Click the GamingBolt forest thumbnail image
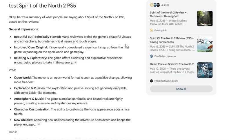 click(205, 19)
